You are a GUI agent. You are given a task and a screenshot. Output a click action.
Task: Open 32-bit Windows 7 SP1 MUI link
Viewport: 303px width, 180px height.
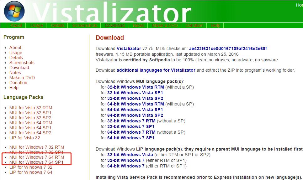click(x=131, y=126)
